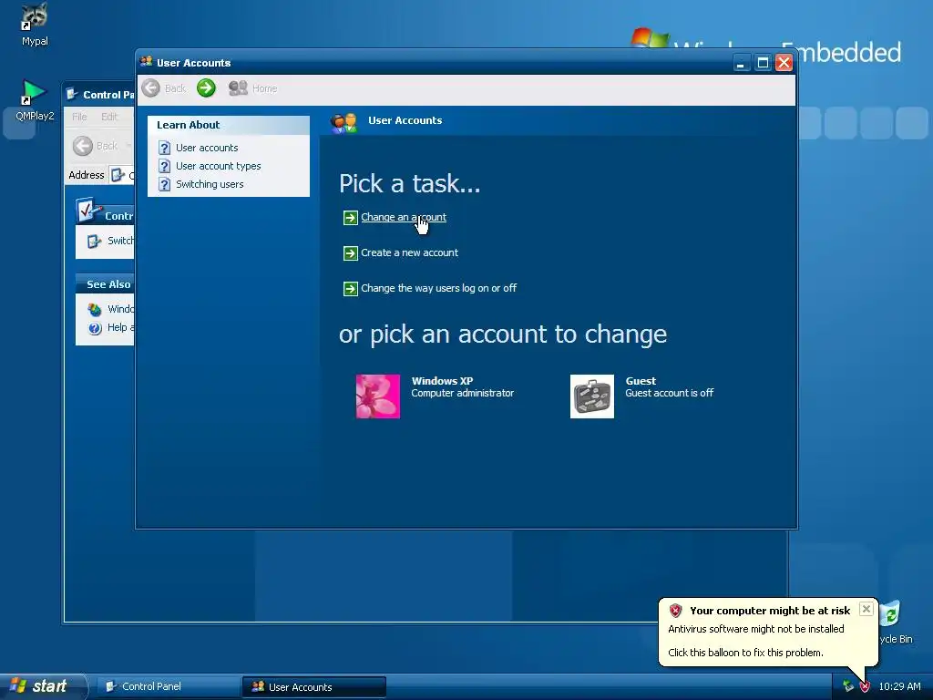The height and width of the screenshot is (700, 933).
Task: Maximize the User Accounts window
Action: 763,63
